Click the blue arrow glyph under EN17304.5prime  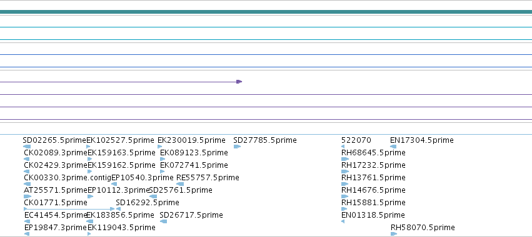coord(393,147)
